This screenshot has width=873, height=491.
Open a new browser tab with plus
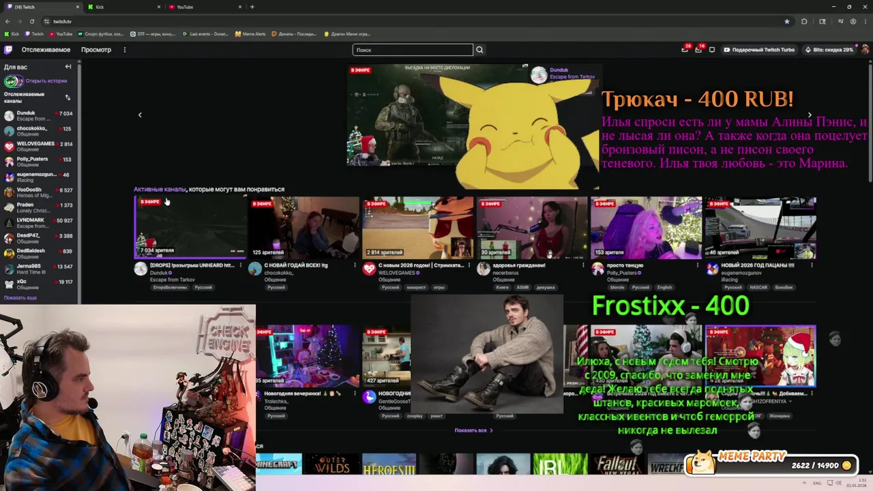[x=252, y=7]
